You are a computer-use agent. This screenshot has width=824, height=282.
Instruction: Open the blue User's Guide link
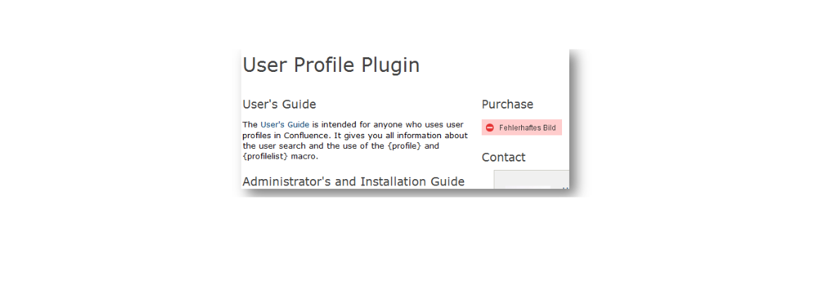285,125
